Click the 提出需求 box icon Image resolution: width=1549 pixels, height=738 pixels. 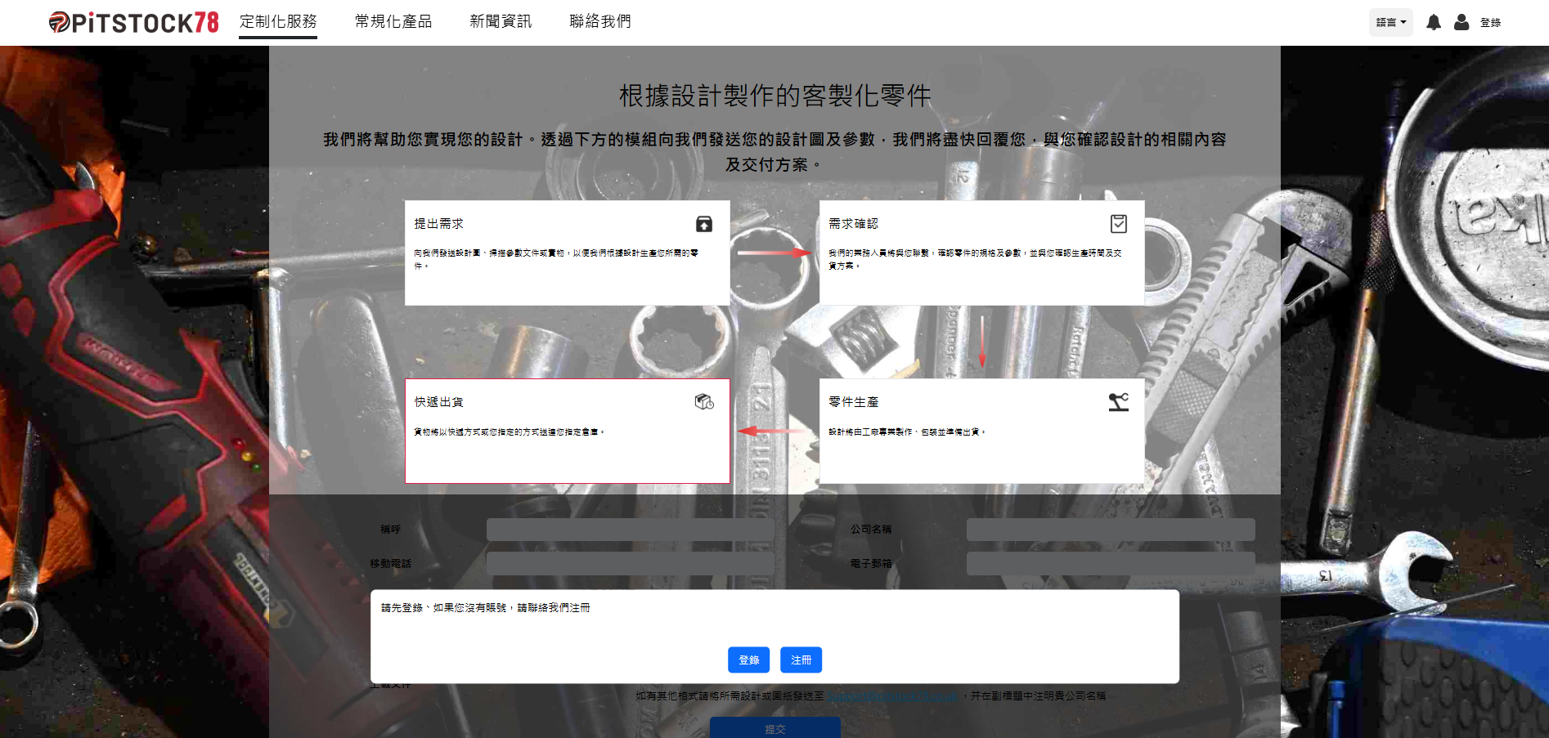[703, 224]
